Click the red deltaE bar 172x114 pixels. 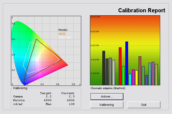[x=120, y=66]
